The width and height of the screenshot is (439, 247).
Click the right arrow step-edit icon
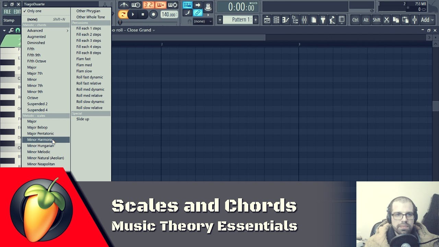[198, 5]
